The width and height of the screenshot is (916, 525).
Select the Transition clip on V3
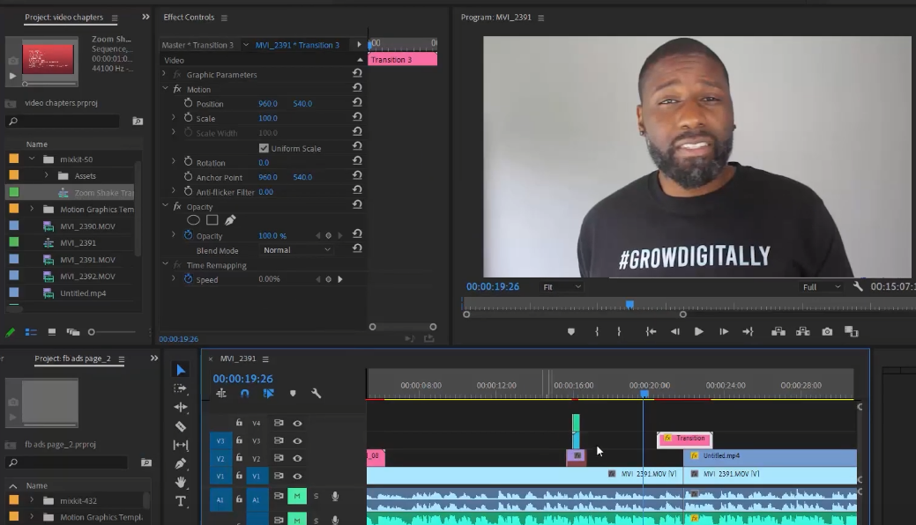coord(685,440)
